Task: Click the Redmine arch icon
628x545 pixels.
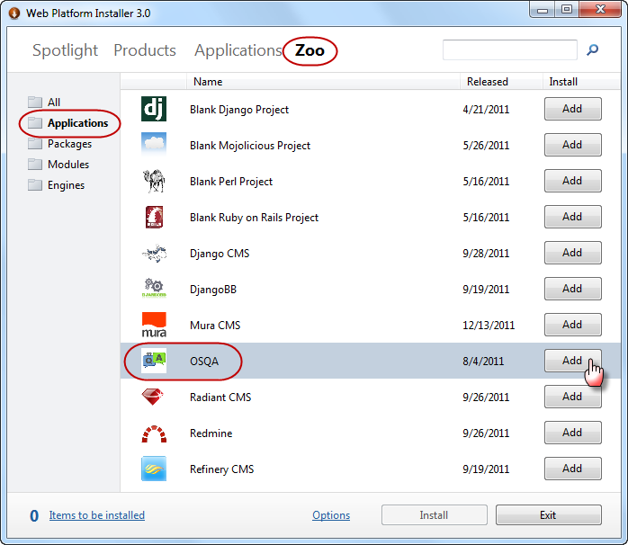Action: coord(154,434)
